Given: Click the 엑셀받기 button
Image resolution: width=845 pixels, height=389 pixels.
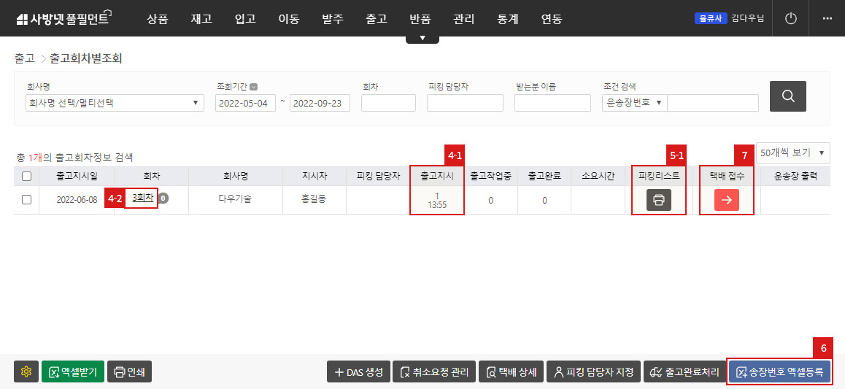Looking at the screenshot, I should pos(73,371).
